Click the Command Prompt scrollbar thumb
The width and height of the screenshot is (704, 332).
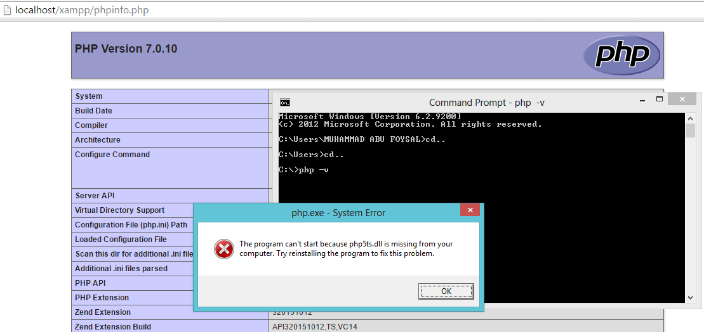click(x=691, y=130)
